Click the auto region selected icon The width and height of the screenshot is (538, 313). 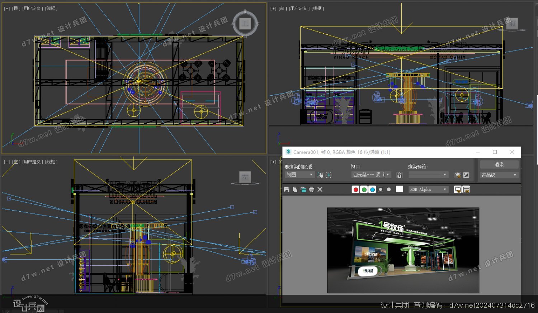pyautogui.click(x=329, y=175)
